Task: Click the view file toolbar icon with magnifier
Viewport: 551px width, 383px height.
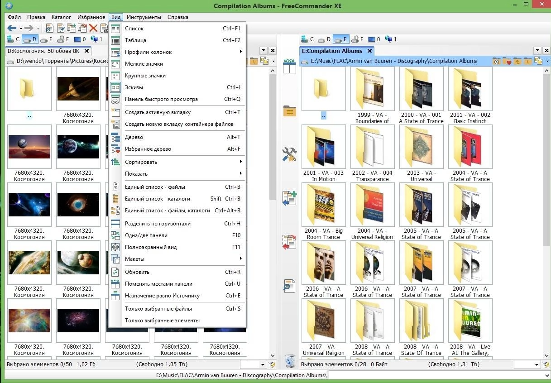Action: 50,28
